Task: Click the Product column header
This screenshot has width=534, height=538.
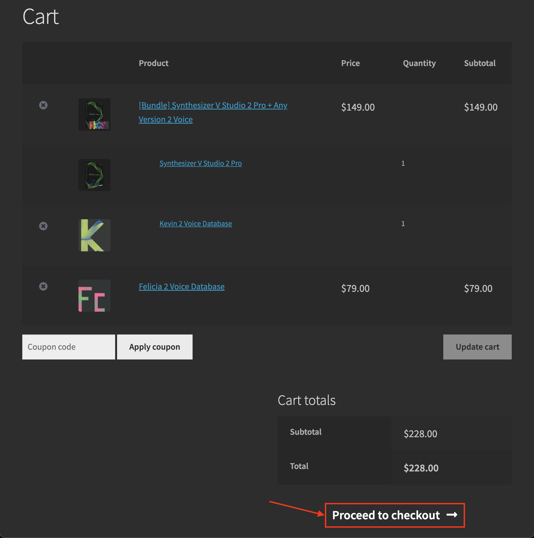Action: [154, 63]
